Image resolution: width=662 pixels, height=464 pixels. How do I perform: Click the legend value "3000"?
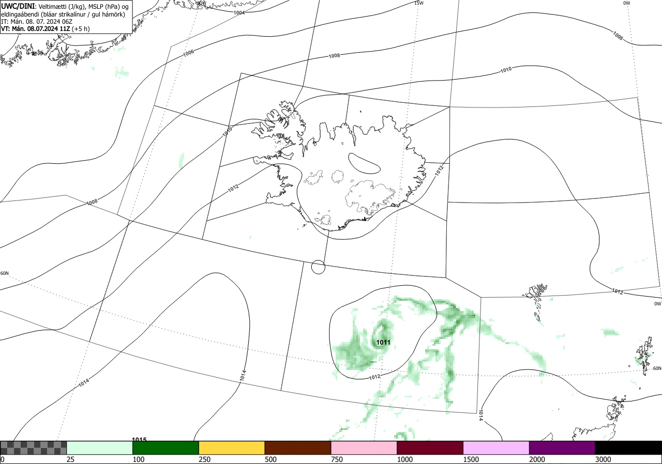(x=604, y=459)
